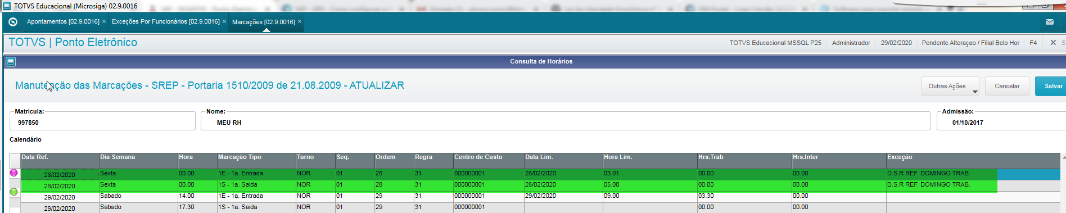Open the Outras Ações dropdown
The width and height of the screenshot is (1066, 213).
(950, 86)
